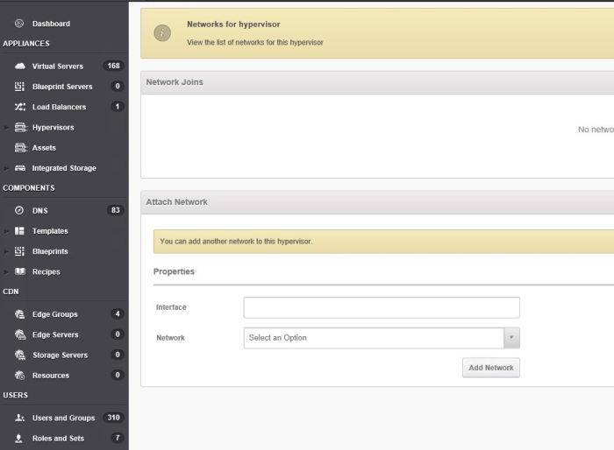Click the Storage Servers icon
Viewport: 614px width, 450px height.
[x=19, y=355]
